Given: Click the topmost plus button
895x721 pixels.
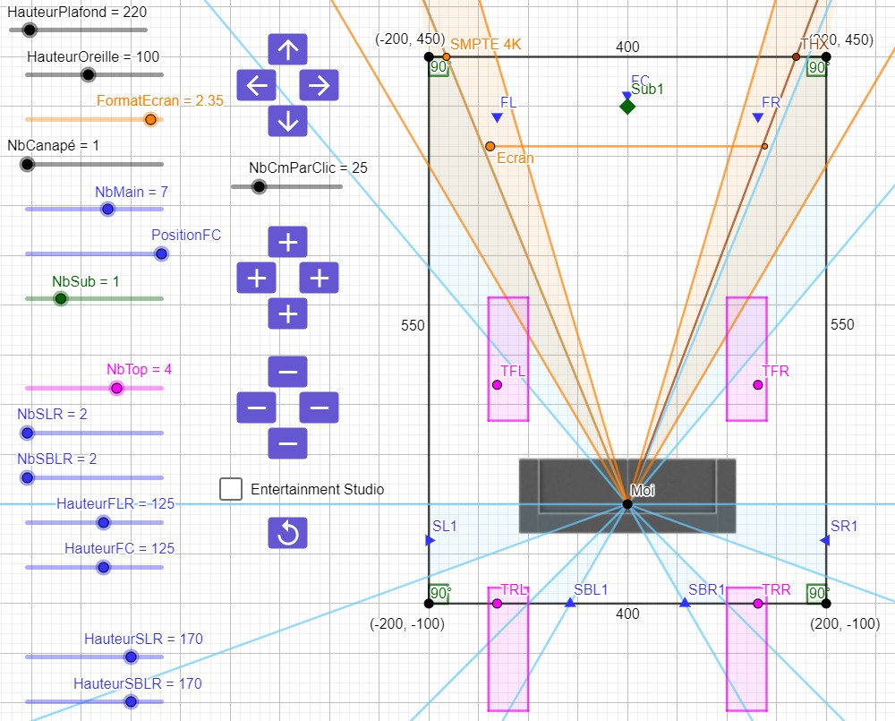Looking at the screenshot, I should click(x=287, y=242).
